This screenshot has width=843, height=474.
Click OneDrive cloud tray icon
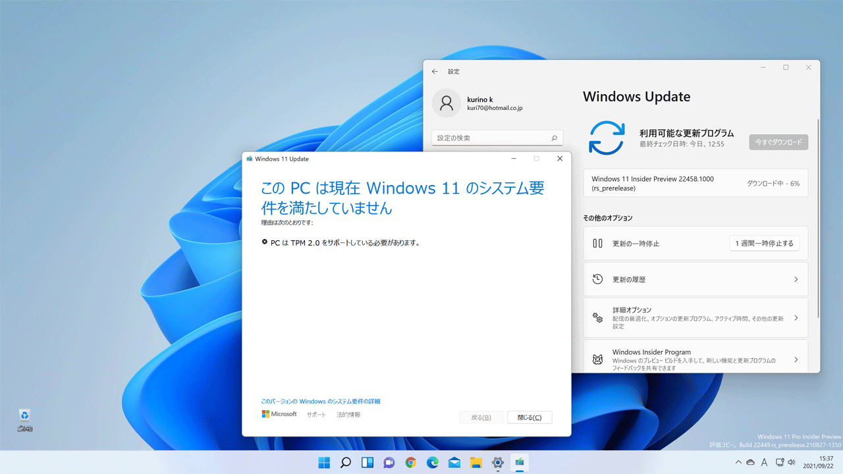pos(751,463)
